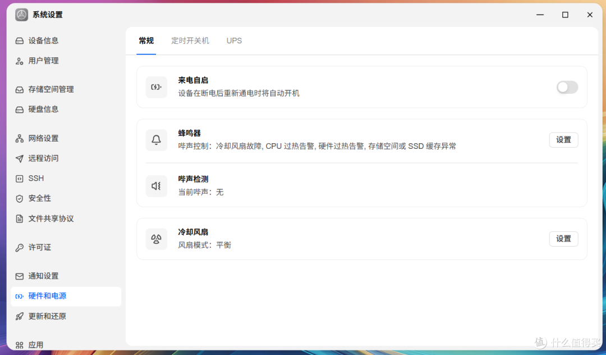Click the 网络设置 network icon
The image size is (606, 355).
click(19, 138)
